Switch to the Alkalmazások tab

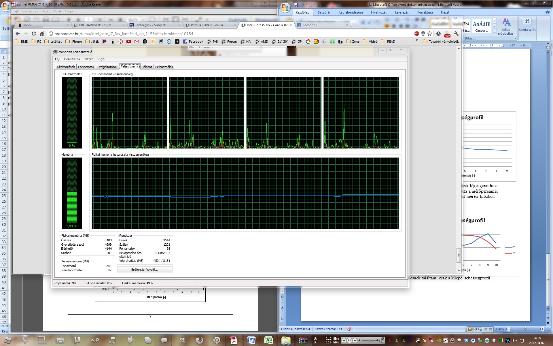(x=66, y=67)
